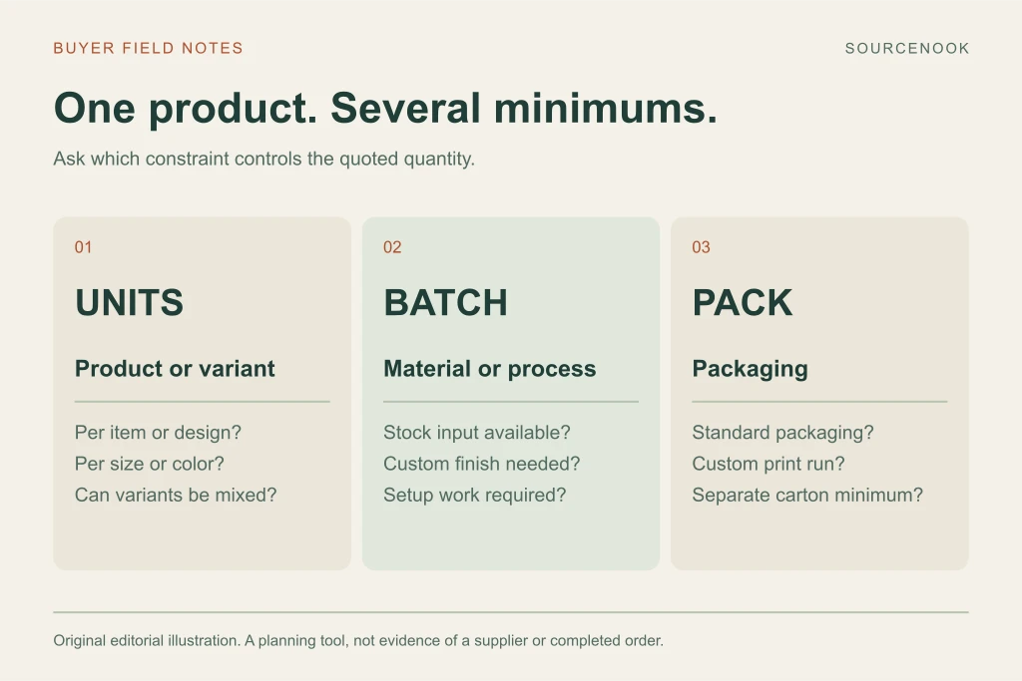
Task: Click the Product or variant subheading
Action: pyautogui.click(x=175, y=369)
